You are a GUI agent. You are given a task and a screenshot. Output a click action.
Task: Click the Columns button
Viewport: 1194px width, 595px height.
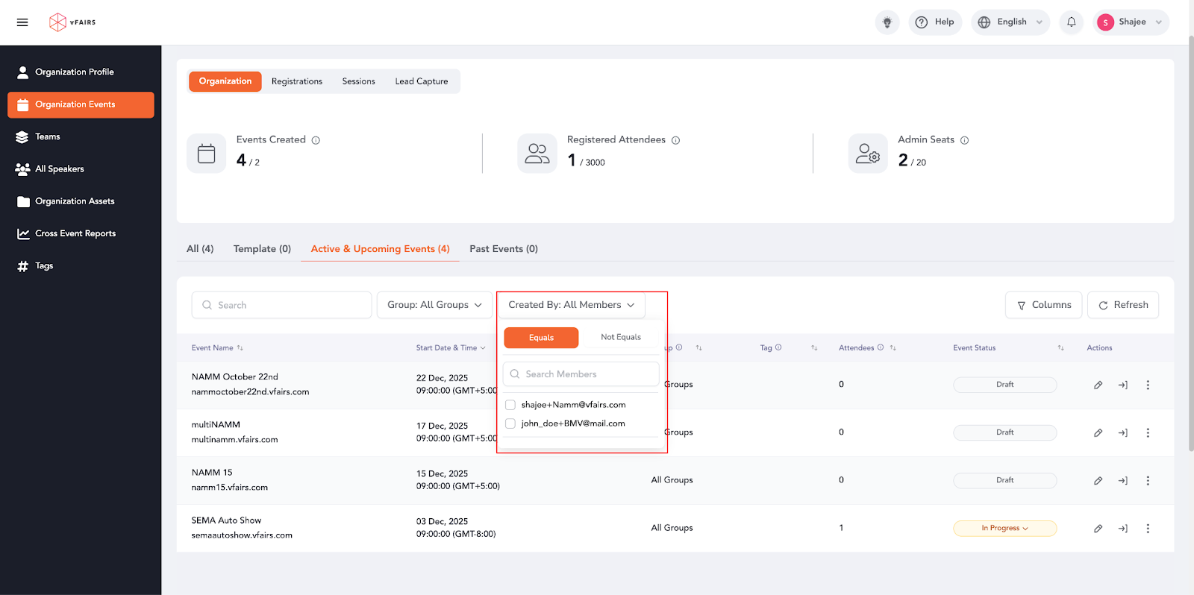1043,305
